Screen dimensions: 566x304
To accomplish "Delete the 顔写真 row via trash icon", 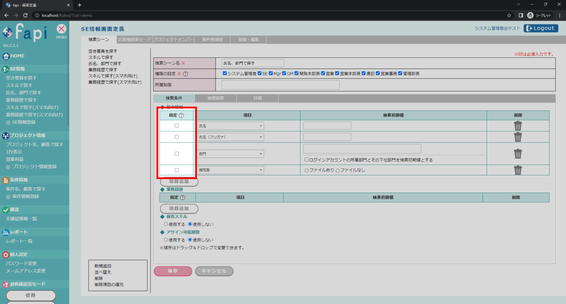I will (518, 170).
